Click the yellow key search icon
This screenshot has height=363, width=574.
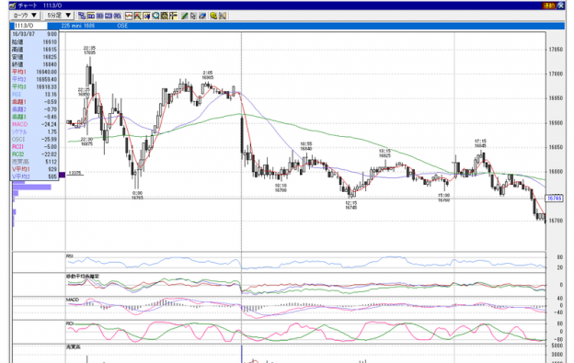coord(213,16)
